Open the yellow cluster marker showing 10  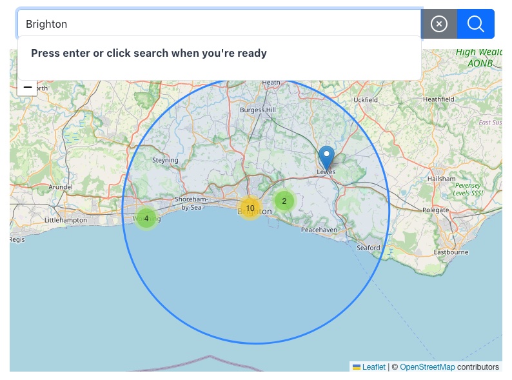[x=250, y=208]
